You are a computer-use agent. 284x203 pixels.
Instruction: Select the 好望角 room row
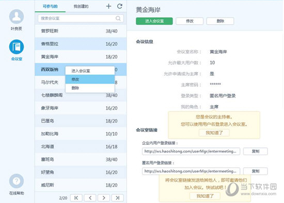(81, 172)
